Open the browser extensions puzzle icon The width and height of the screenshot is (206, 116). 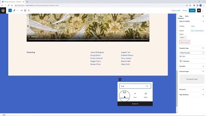194,5
